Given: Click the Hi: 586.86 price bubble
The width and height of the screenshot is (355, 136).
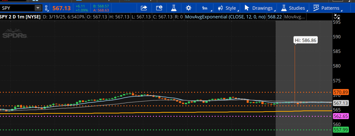Looking at the screenshot, I should click(306, 40).
